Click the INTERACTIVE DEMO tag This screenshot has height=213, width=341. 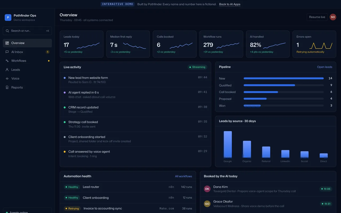[x=117, y=4]
